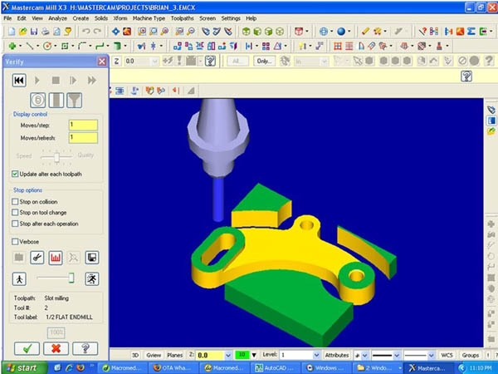
Task: Open the Attributes line style dropdown
Action: click(397, 355)
